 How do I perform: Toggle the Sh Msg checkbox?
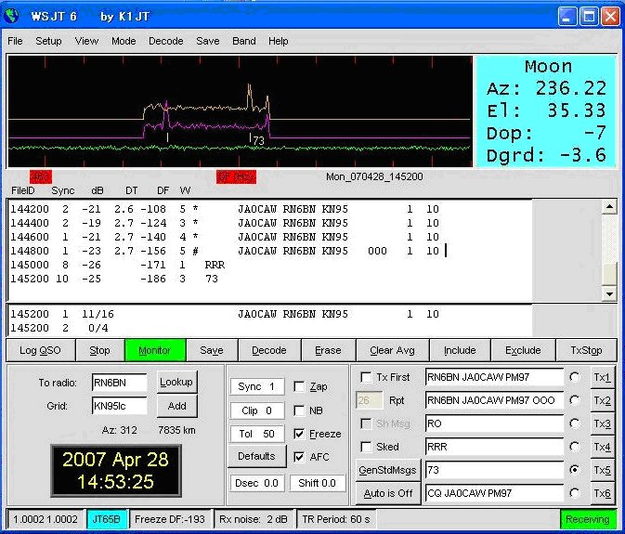(x=366, y=423)
